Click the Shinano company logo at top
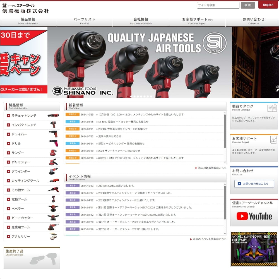This screenshot has width=279, height=279. (25, 8)
